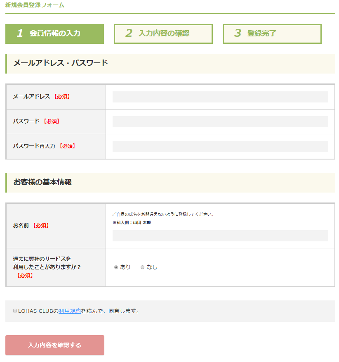Click the お名前 text field

[220, 236]
